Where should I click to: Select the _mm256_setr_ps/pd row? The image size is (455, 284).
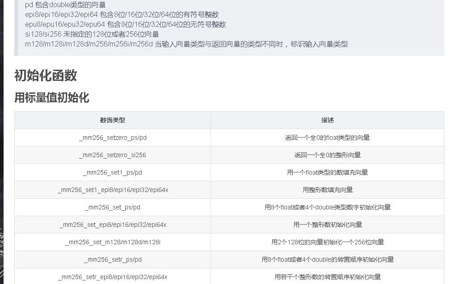(x=112, y=259)
